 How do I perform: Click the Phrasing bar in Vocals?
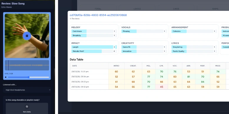[144, 31]
